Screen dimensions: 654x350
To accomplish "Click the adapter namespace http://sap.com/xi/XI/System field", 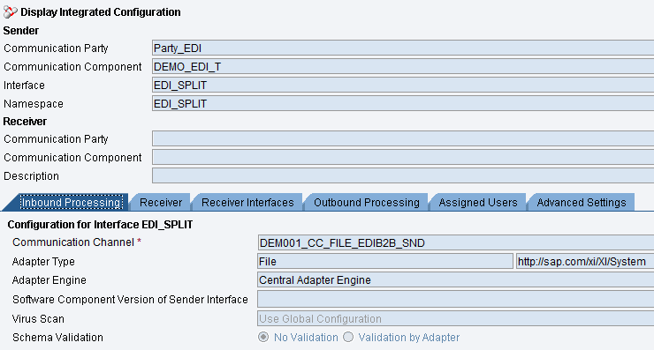I will pos(585,261).
